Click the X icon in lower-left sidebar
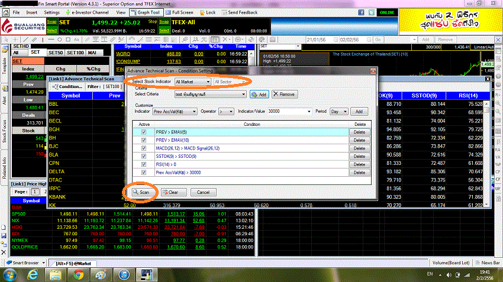 [4, 252]
